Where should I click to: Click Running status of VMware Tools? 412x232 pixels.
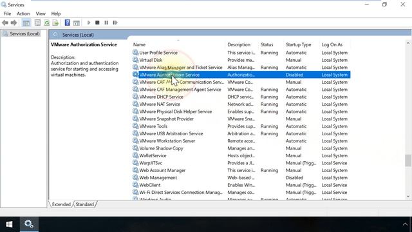[x=269, y=126]
